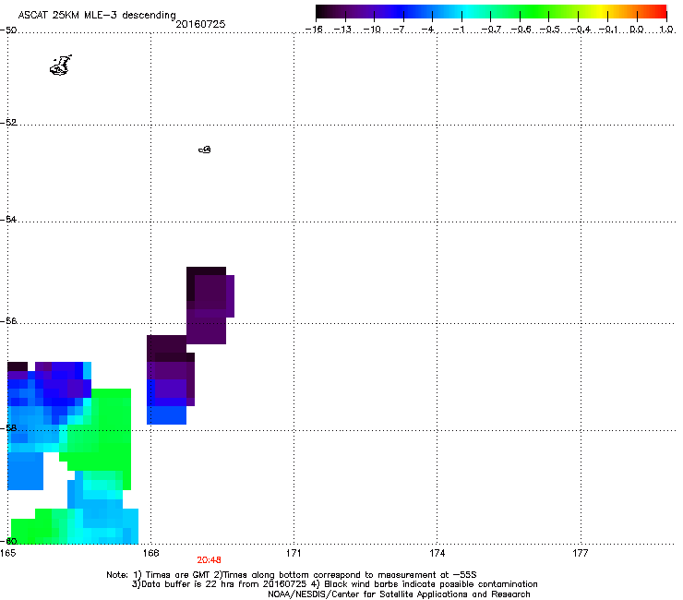Click longitude label 174

click(437, 553)
